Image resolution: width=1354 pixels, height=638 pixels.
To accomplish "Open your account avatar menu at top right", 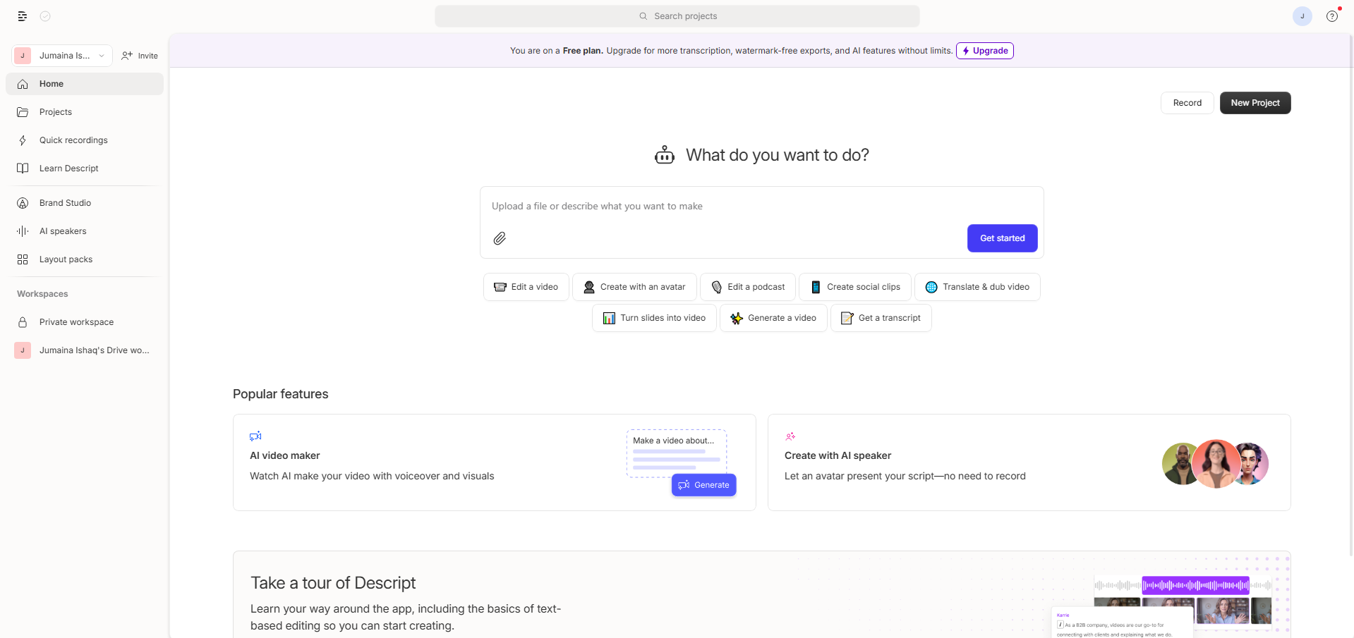I will tap(1301, 16).
